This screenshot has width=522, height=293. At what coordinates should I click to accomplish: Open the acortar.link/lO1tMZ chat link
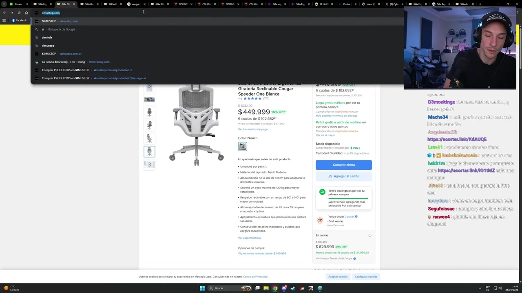click(466, 171)
